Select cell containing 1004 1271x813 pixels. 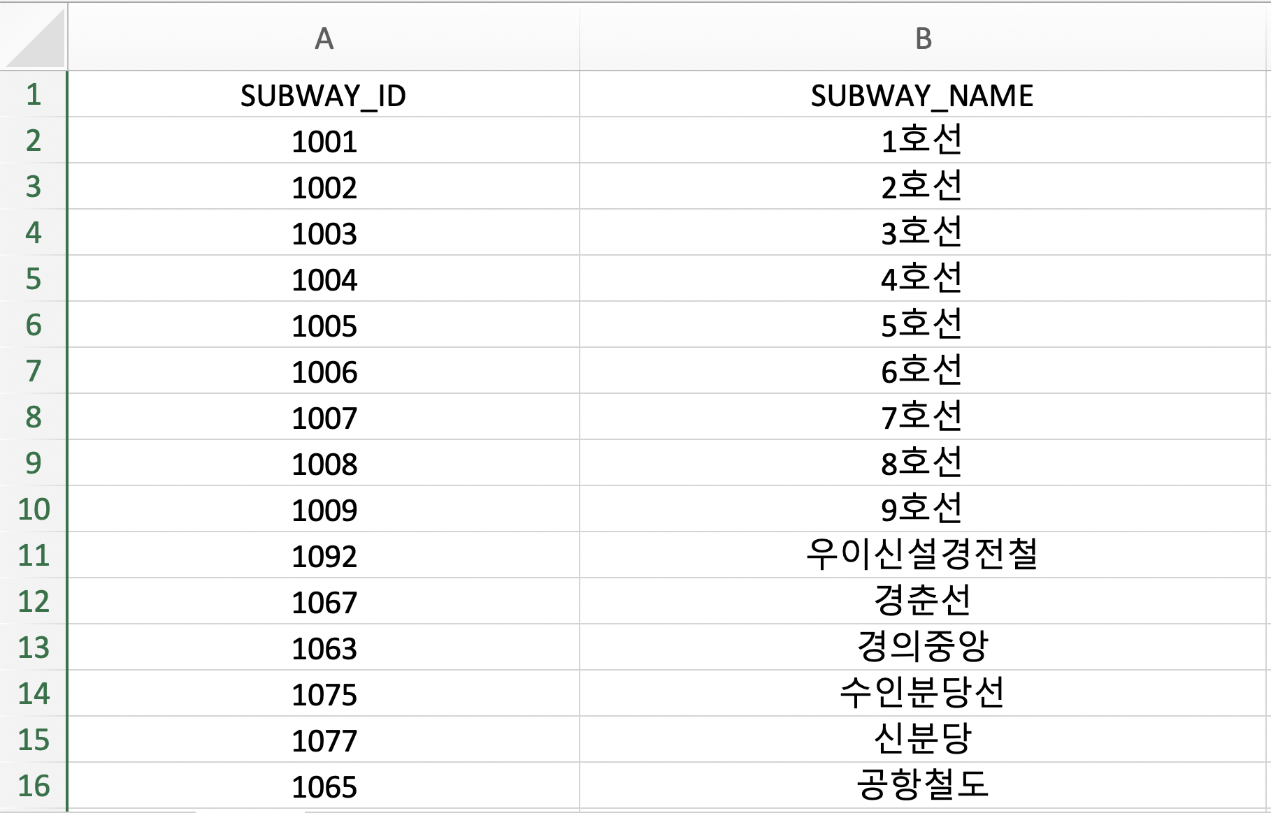coord(324,279)
